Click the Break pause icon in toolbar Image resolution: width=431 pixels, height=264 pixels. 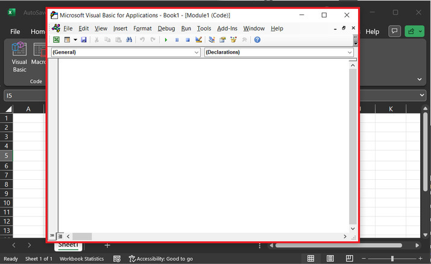(177, 40)
